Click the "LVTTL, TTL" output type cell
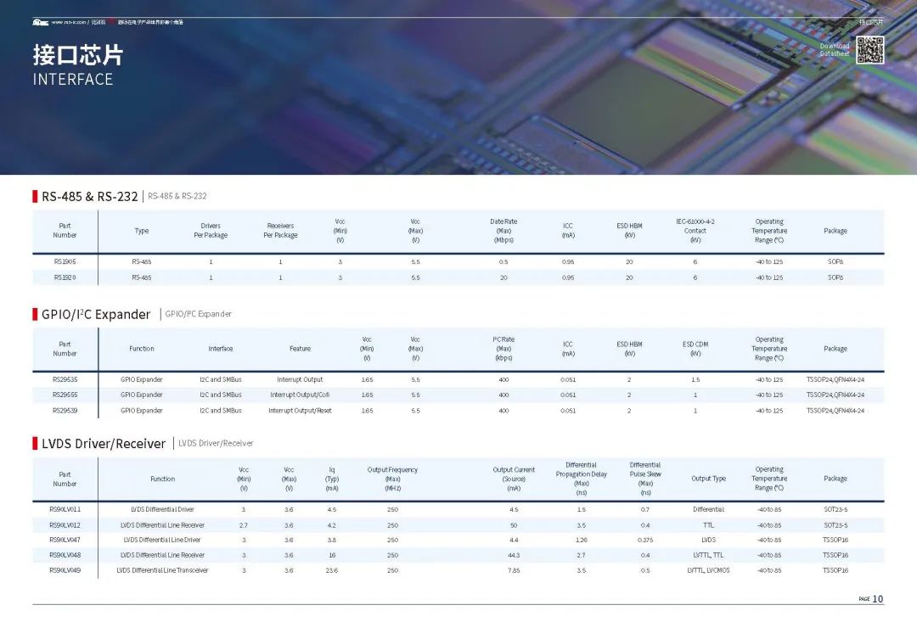The image size is (917, 622). 708,555
